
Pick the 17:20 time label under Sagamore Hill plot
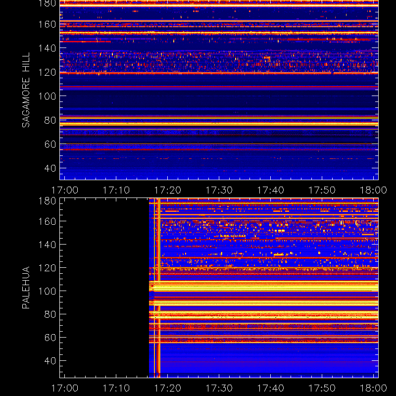point(168,190)
